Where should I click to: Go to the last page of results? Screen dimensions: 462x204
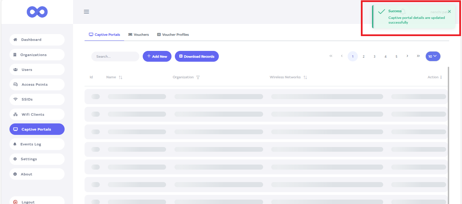418,56
